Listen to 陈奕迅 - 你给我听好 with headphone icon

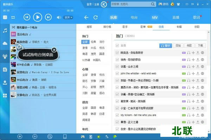click(x=188, y=53)
